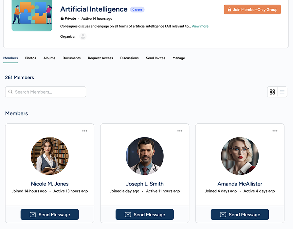Switch to grid view layout

(x=272, y=92)
